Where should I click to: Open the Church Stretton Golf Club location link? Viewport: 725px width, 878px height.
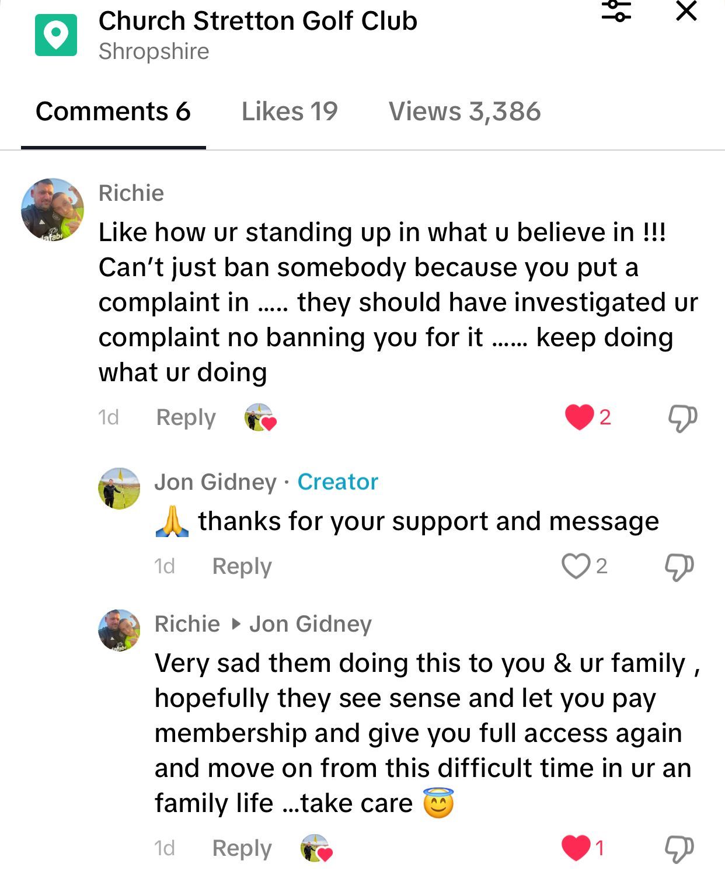pos(258,21)
